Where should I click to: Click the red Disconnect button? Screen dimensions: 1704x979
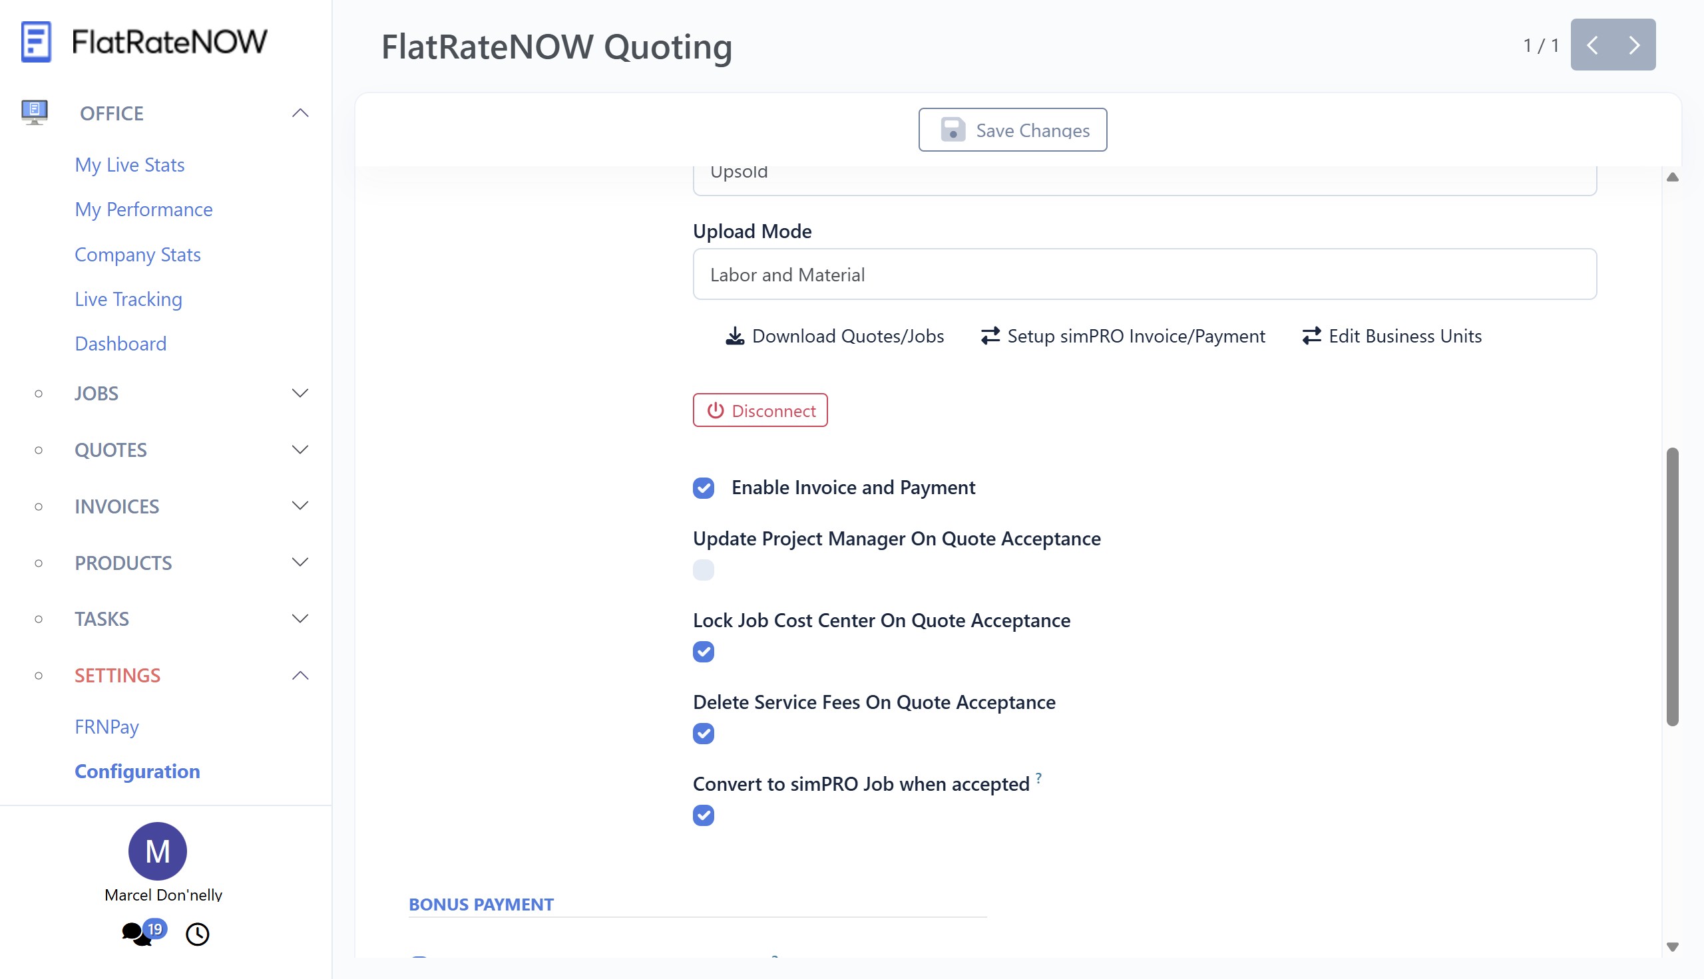coord(759,410)
